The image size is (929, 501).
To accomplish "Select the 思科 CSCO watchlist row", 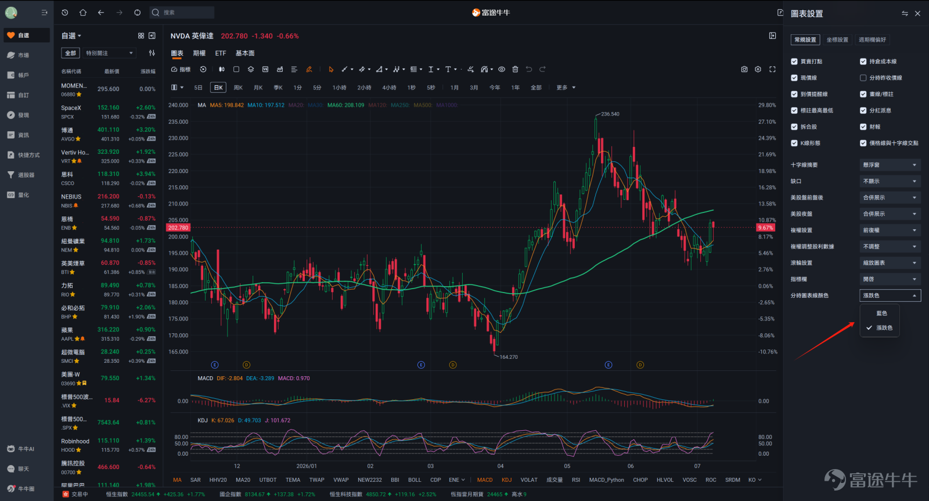I will point(109,178).
